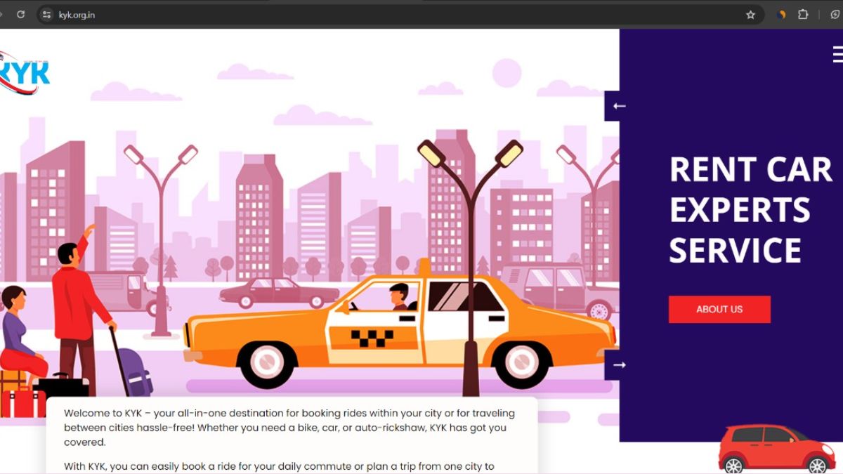Click the KYK logo
This screenshot has width=843, height=474.
point(25,73)
